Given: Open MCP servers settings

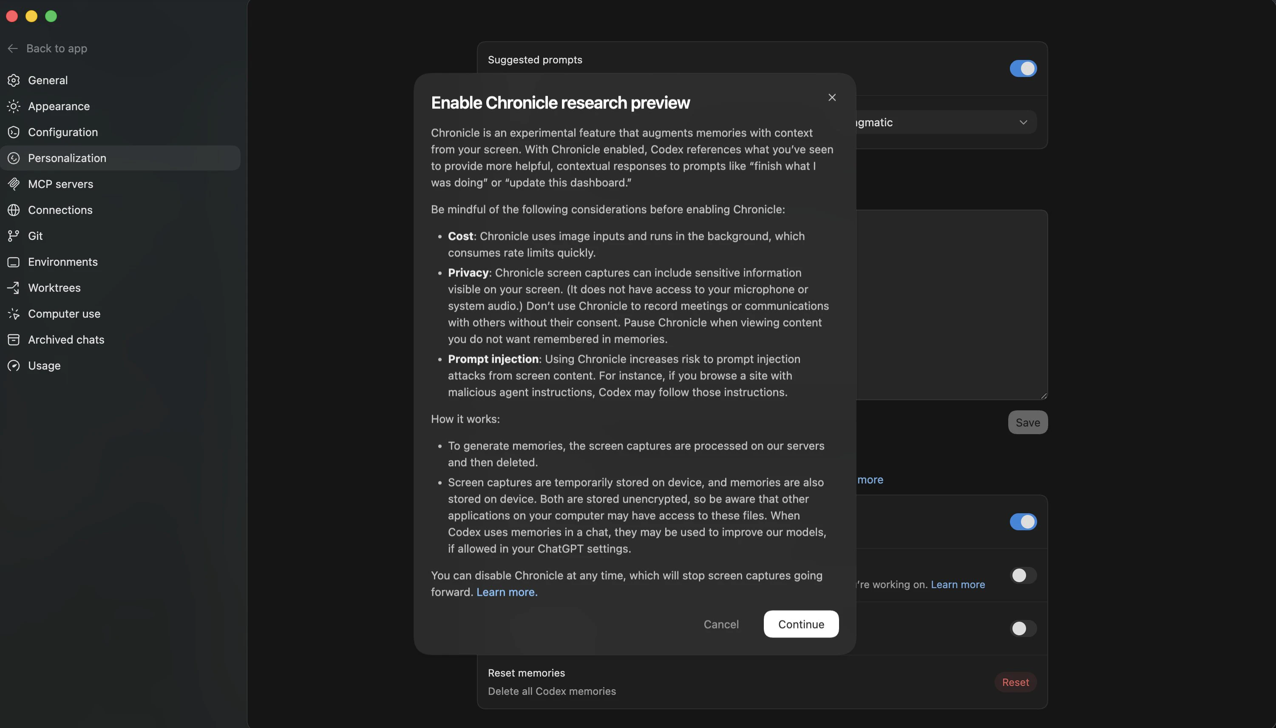Looking at the screenshot, I should point(60,184).
